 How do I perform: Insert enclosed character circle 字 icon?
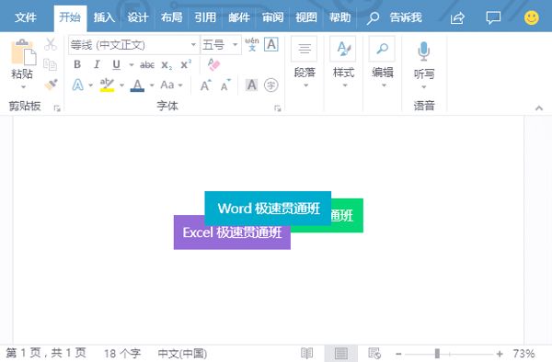(271, 85)
